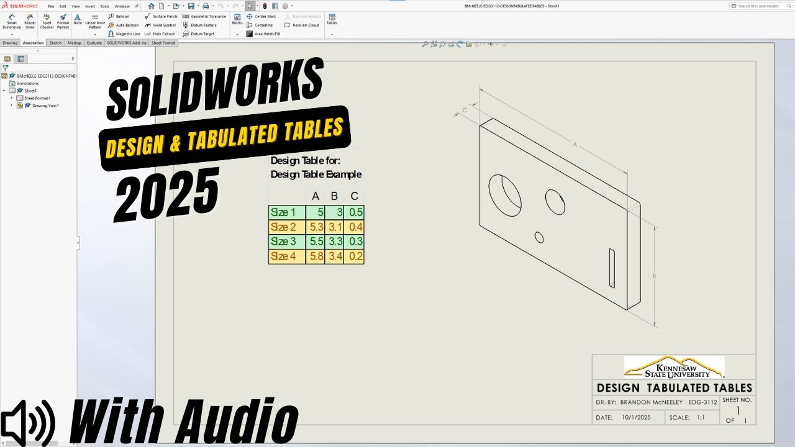Screen dimensions: 795x447
Task: Insert a Revision Cloud
Action: pos(302,25)
